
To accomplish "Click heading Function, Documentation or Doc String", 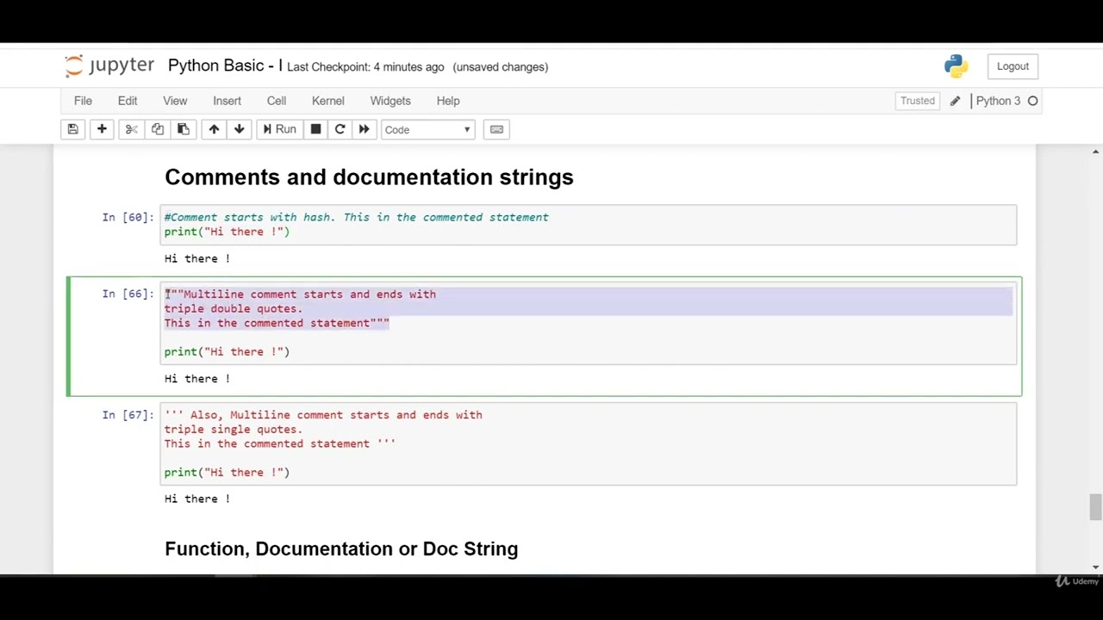I will (341, 549).
